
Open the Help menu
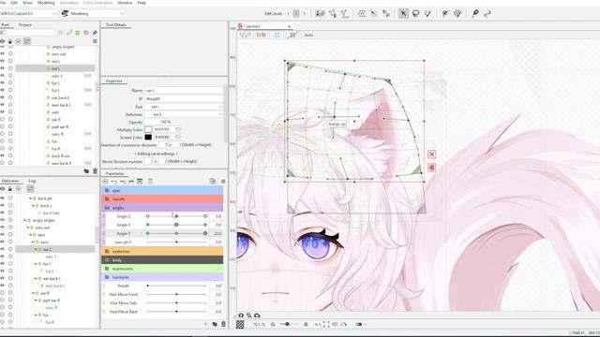coord(142,3)
